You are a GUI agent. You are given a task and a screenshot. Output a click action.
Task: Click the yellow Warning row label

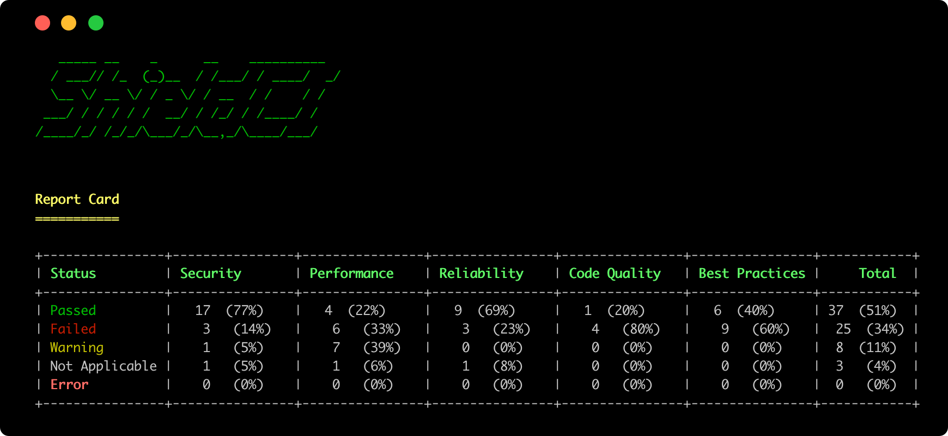77,348
